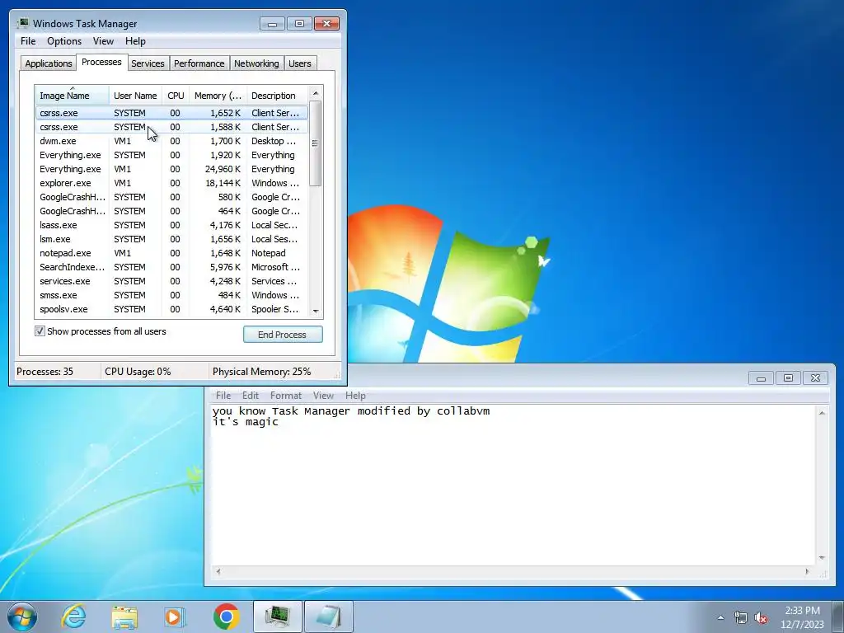The image size is (844, 633).
Task: Click Notepad vertical scroll down arrow
Action: click(822, 558)
